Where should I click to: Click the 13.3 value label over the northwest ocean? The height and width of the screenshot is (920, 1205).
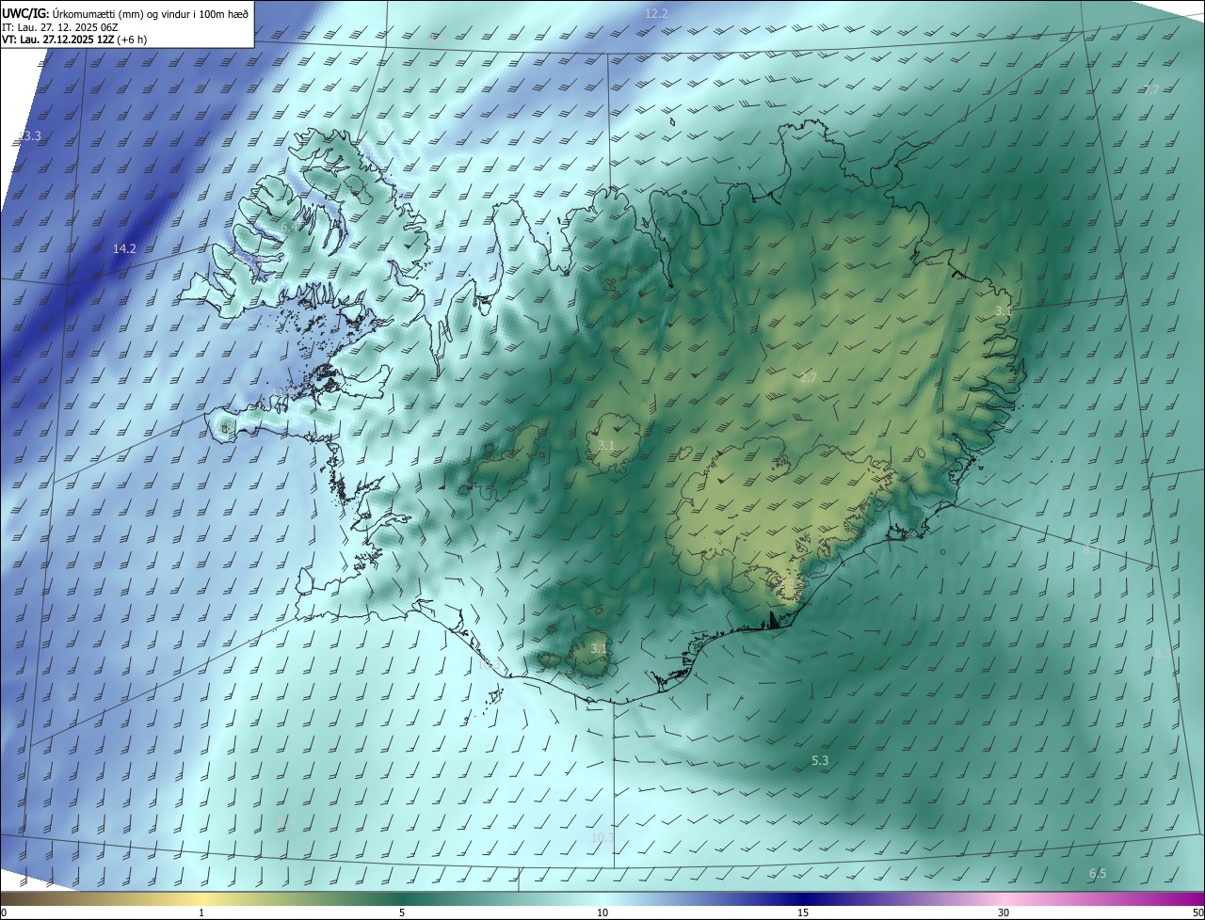point(29,136)
